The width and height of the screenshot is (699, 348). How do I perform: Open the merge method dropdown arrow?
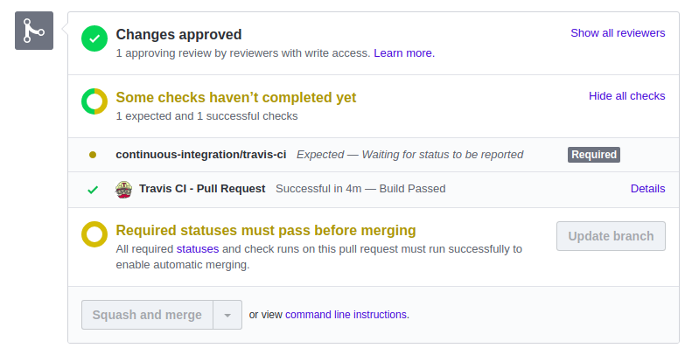click(x=227, y=315)
